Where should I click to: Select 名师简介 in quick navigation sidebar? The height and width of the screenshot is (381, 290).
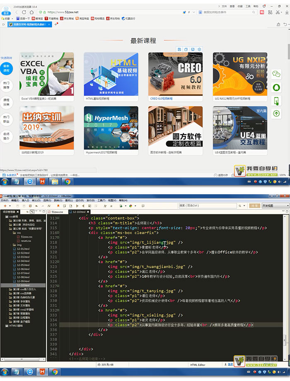point(6,136)
